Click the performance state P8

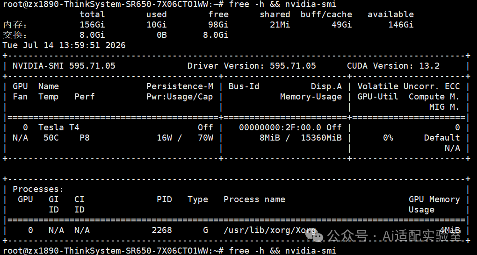pyautogui.click(x=85, y=138)
